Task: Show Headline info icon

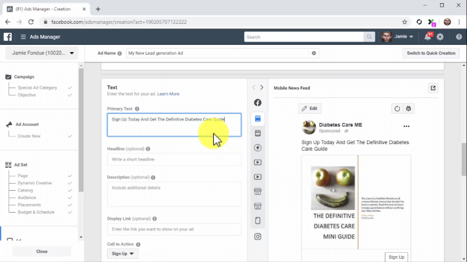Action: [148, 149]
